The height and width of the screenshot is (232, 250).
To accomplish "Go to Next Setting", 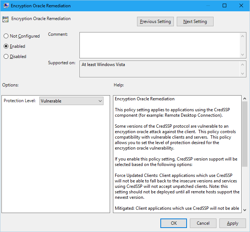I will [195, 22].
